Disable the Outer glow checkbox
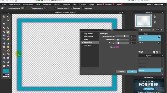 coord(82,42)
